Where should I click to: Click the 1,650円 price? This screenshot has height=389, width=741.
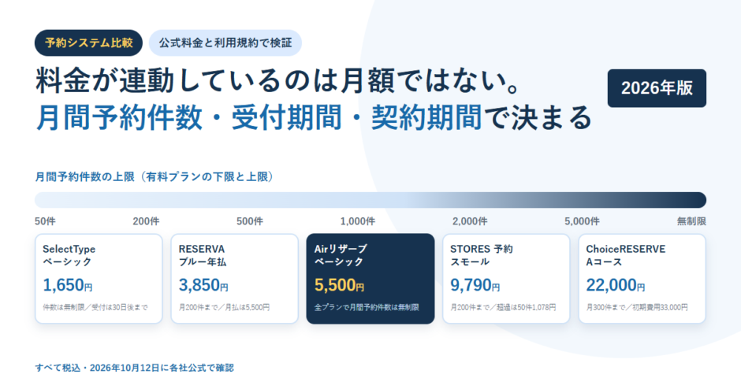click(x=68, y=285)
